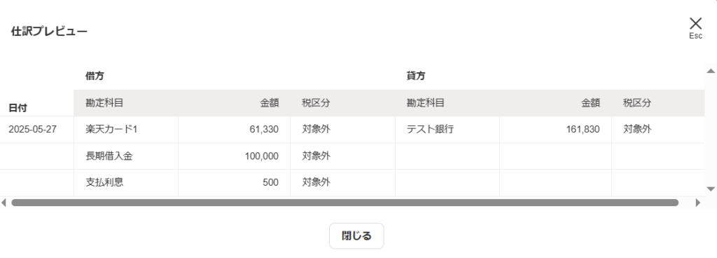The width and height of the screenshot is (717, 258).
Task: Click the horizontal scrollbar thumb
Action: click(x=344, y=203)
